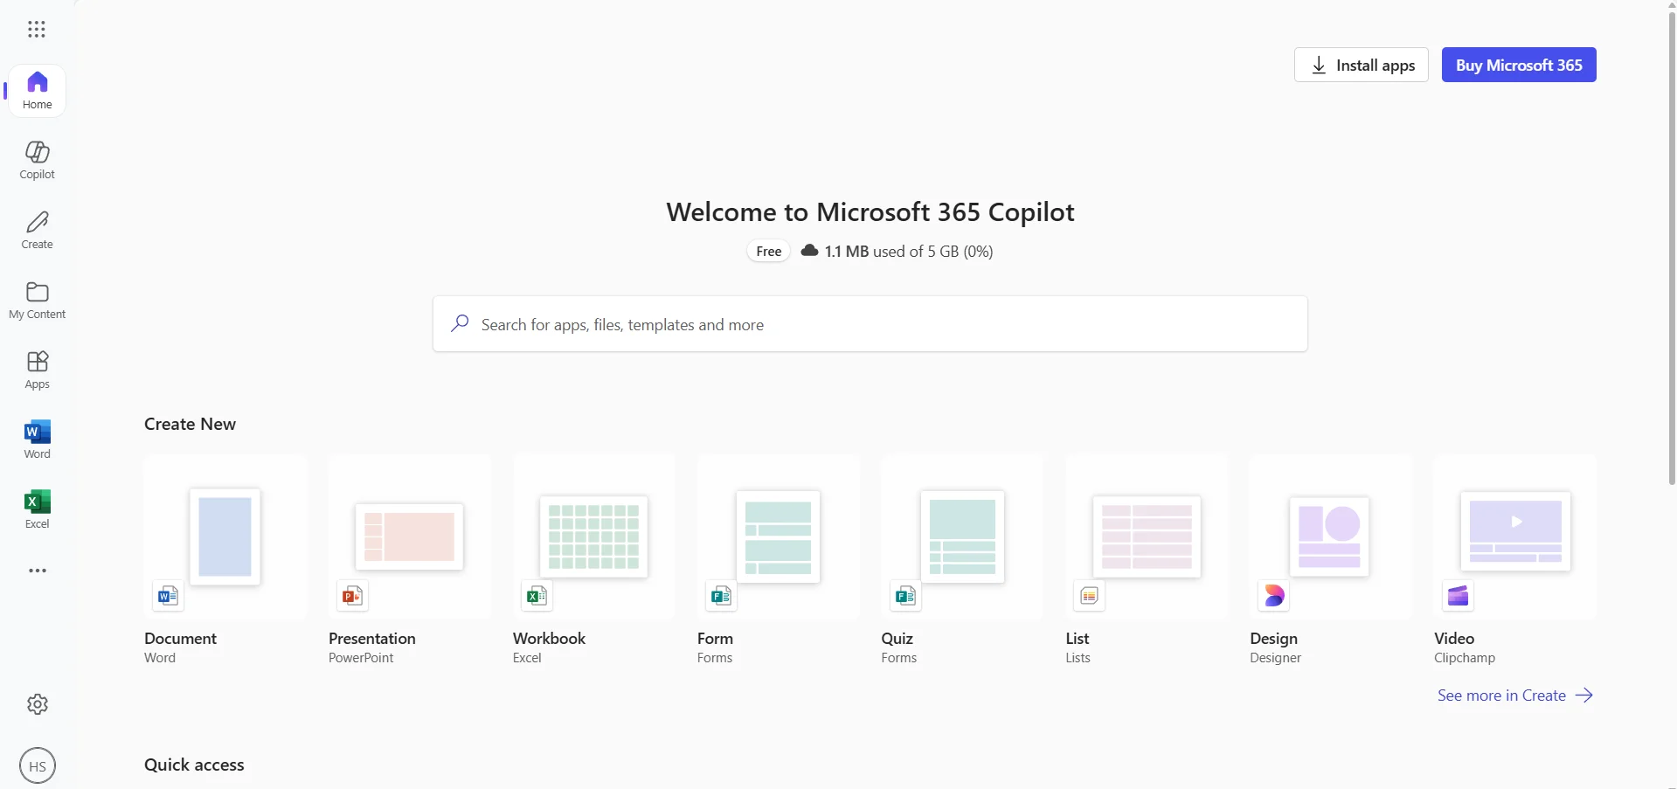This screenshot has width=1677, height=789.
Task: Go to Home in sidebar
Action: point(37,91)
